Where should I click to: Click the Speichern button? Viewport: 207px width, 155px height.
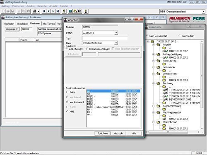point(103,133)
